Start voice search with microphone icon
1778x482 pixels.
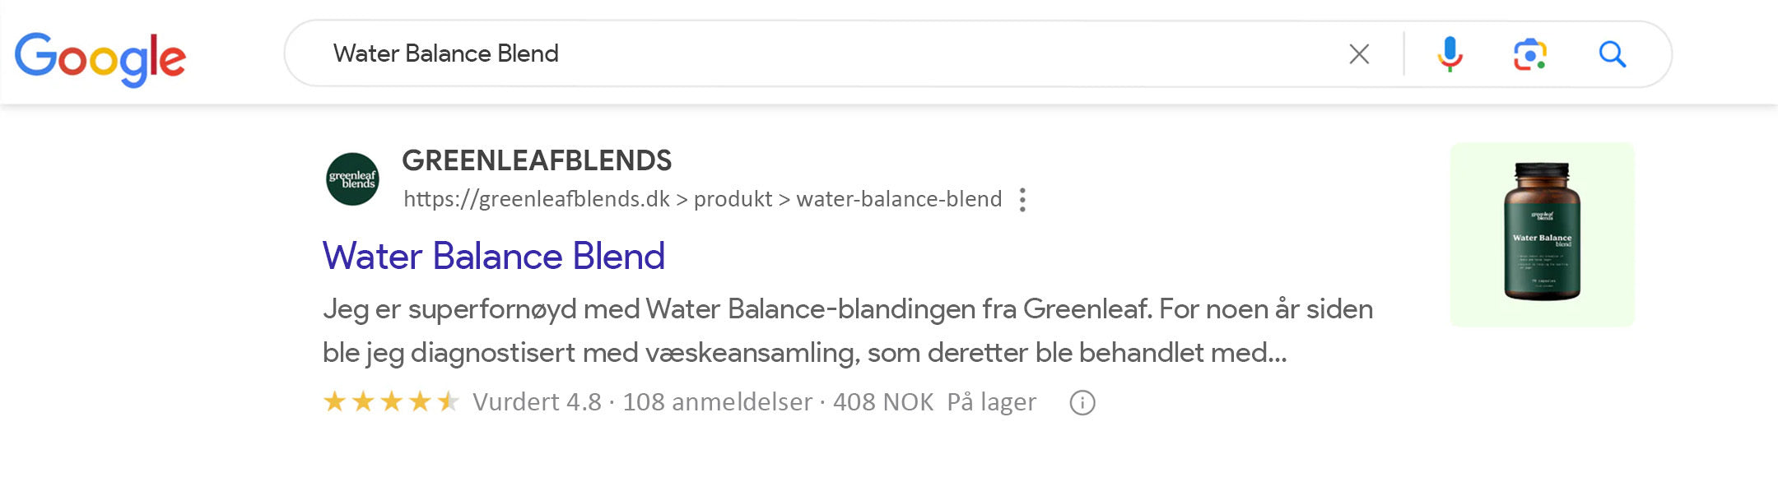click(x=1450, y=54)
